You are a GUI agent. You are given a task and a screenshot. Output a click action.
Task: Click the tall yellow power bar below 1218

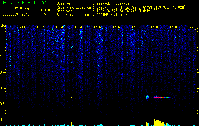(158, 123)
